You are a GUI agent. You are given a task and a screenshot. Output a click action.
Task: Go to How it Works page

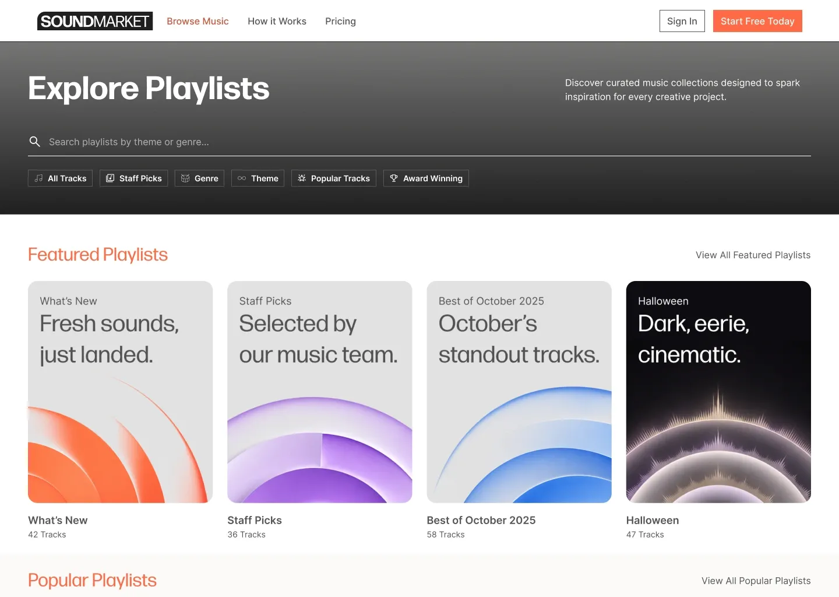[277, 21]
